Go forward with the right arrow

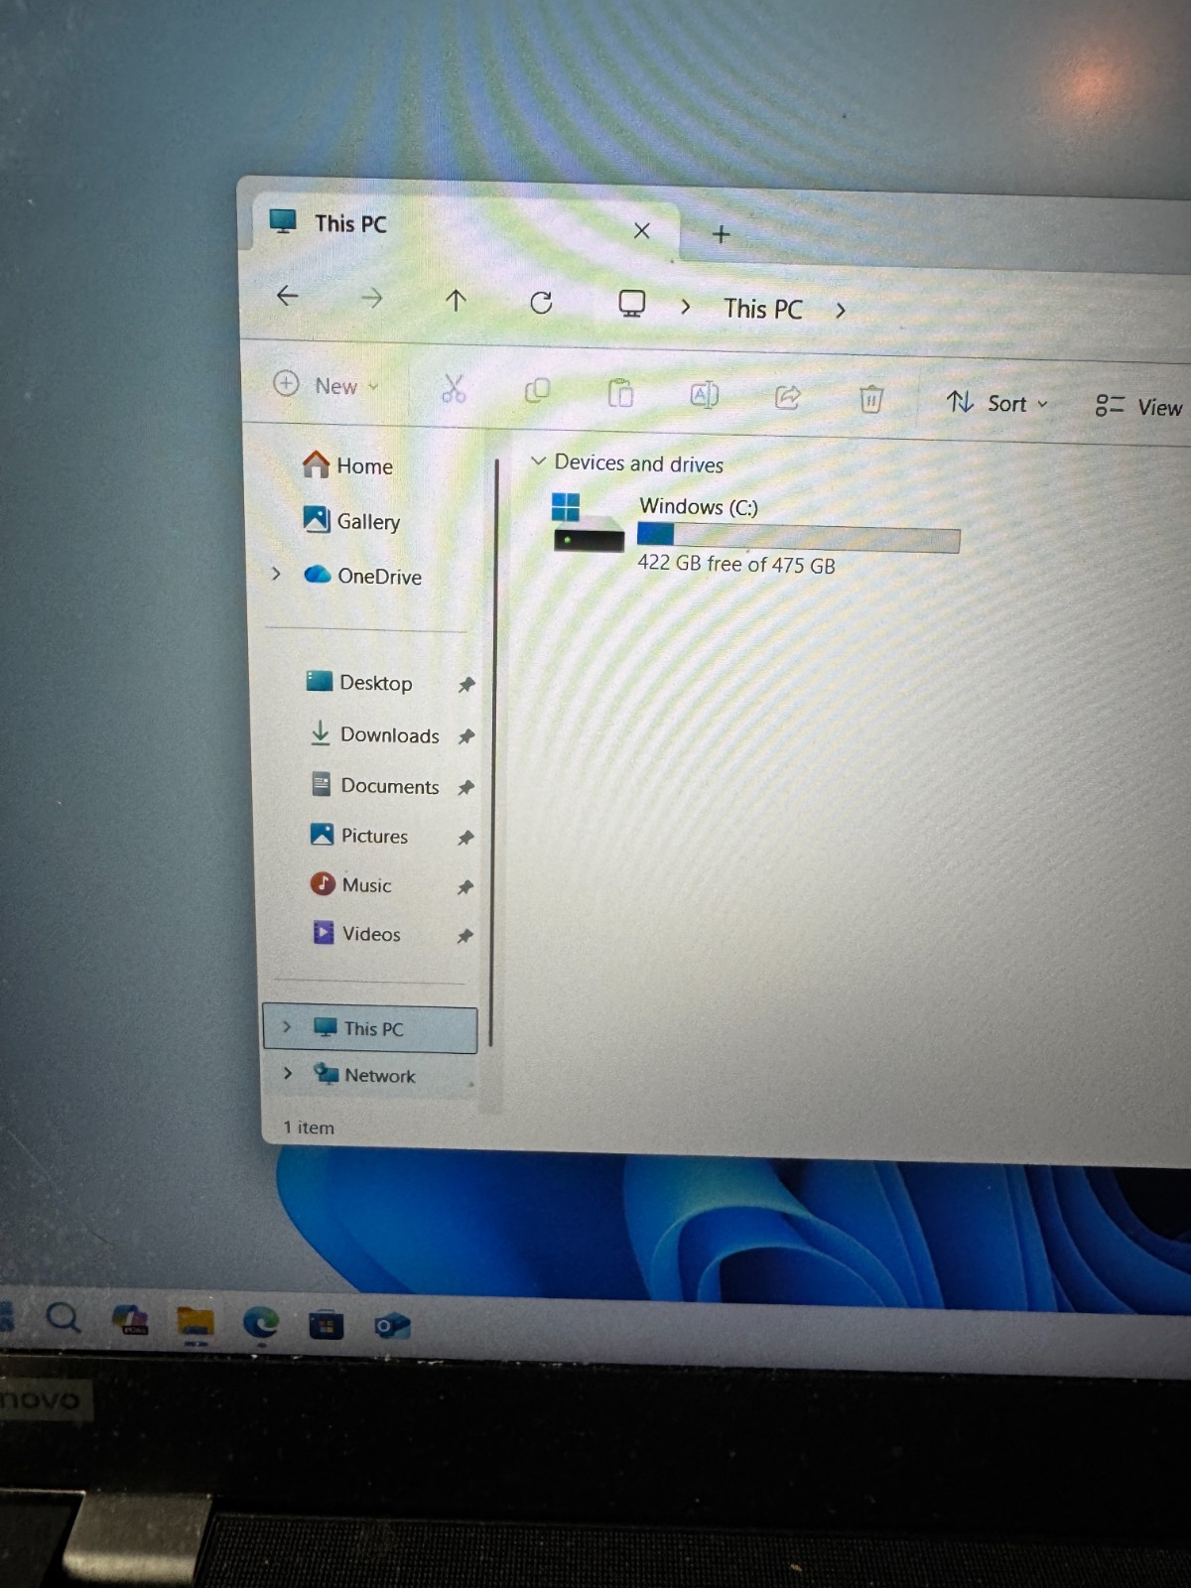(371, 298)
